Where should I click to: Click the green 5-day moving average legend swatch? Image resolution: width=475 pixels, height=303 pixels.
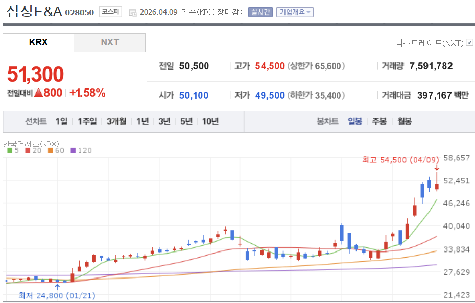(x=10, y=150)
